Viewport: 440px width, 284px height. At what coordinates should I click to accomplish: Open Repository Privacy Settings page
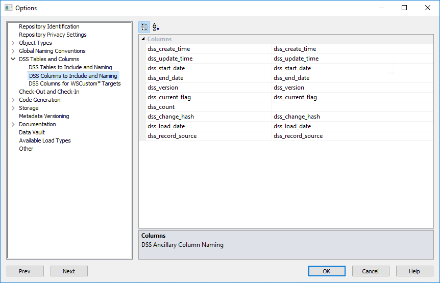[53, 35]
